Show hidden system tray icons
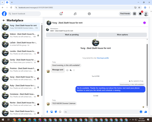The width and height of the screenshot is (152, 122). pyautogui.click(x=130, y=120)
